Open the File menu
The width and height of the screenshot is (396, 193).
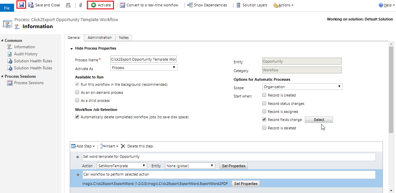7,8
